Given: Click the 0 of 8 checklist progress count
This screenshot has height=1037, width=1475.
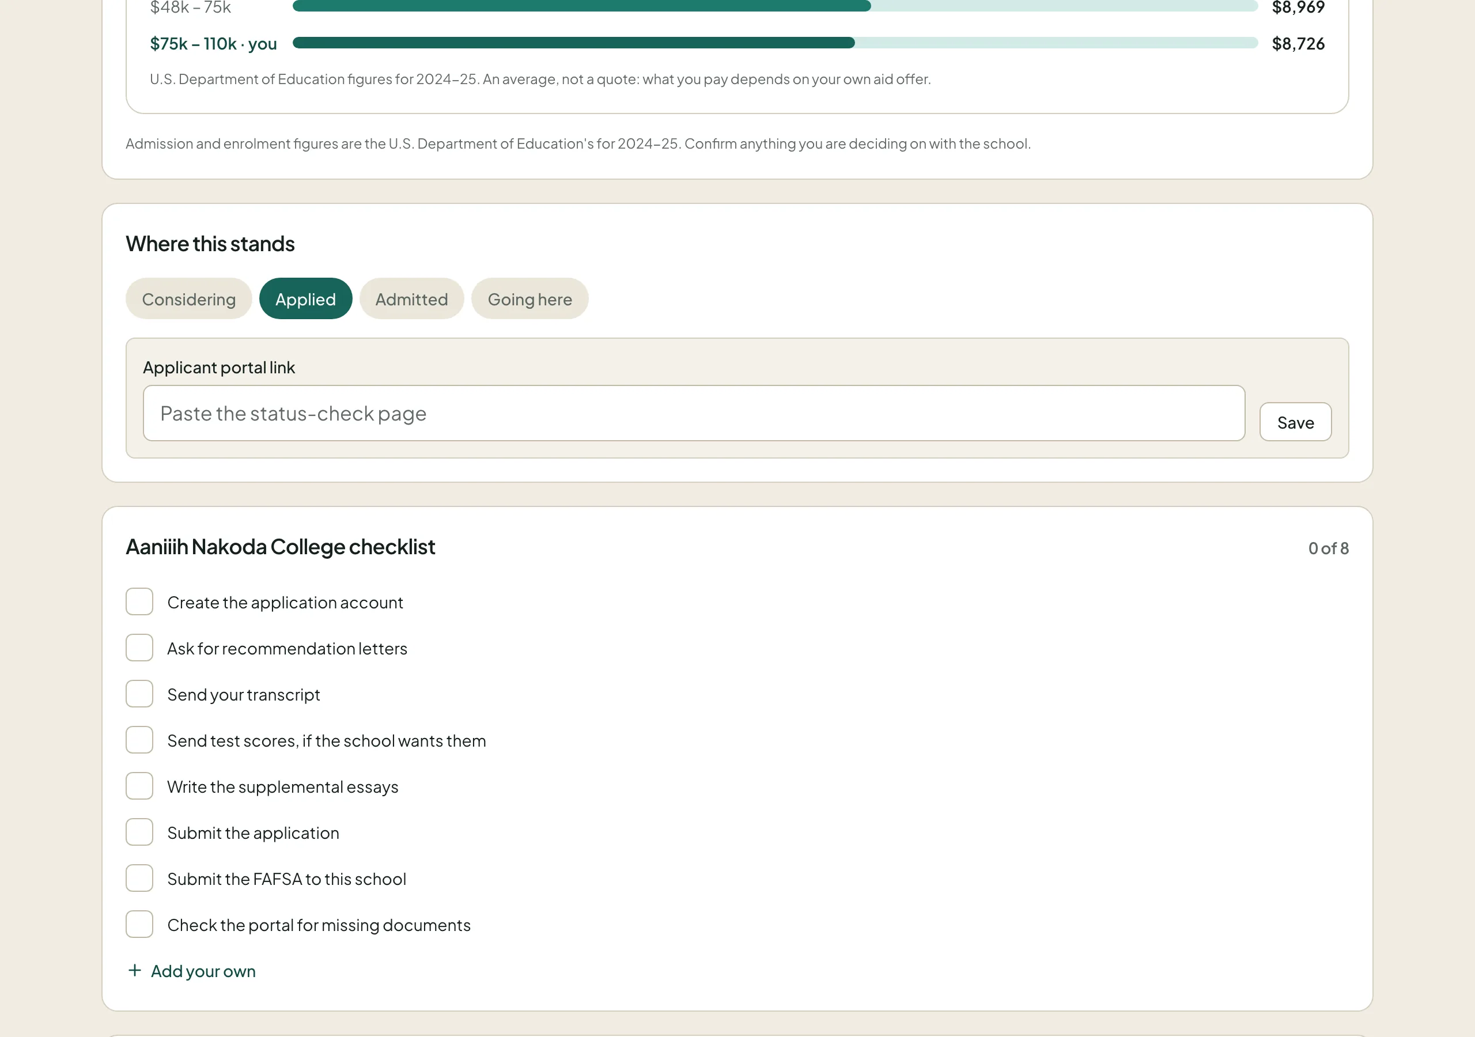Looking at the screenshot, I should [x=1329, y=548].
